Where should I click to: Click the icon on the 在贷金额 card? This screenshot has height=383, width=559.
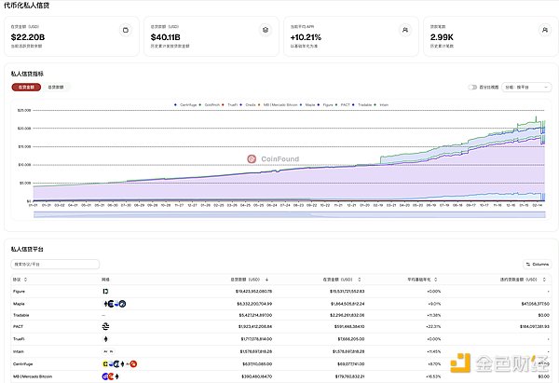[x=126, y=30]
